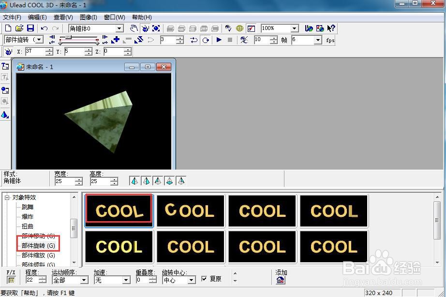Toggle Ping-Pong mode playback
The height and width of the screenshot is (297, 446).
pyautogui.click(x=194, y=40)
